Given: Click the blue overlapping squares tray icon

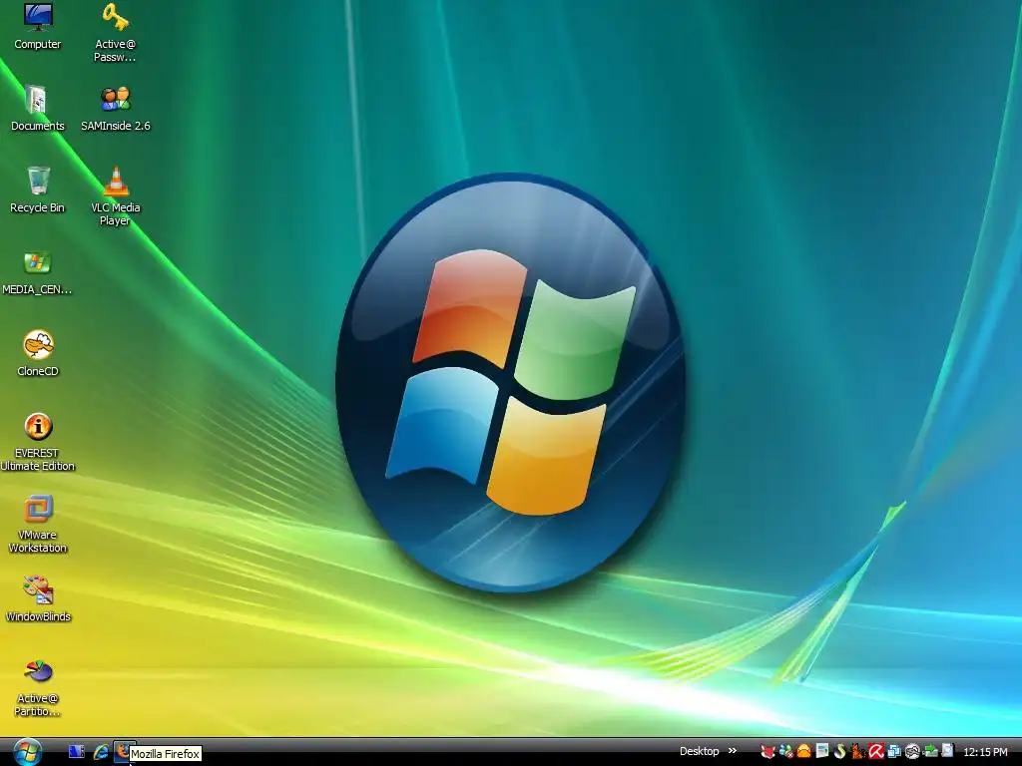Looking at the screenshot, I should [x=894, y=752].
